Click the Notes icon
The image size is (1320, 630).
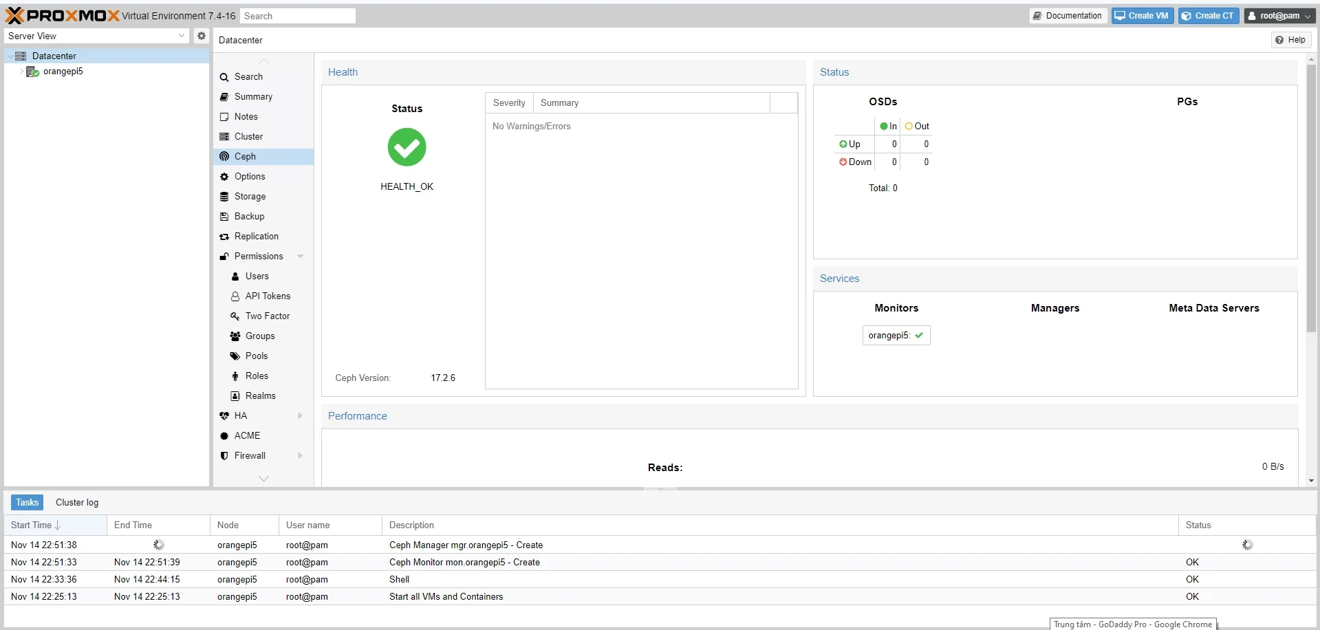[x=224, y=117]
